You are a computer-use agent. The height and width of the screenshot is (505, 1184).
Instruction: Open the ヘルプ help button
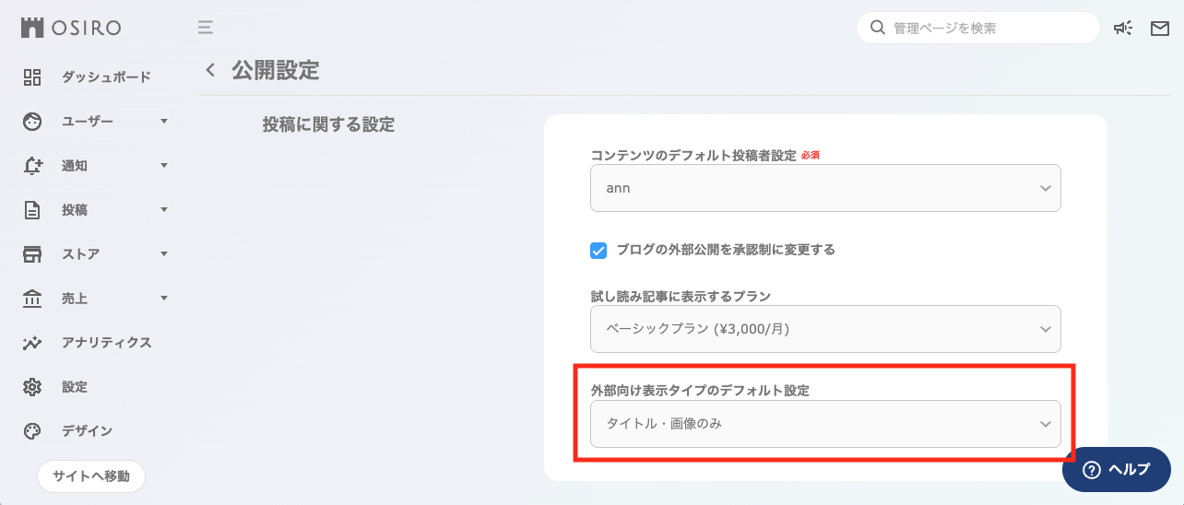pos(1117,470)
